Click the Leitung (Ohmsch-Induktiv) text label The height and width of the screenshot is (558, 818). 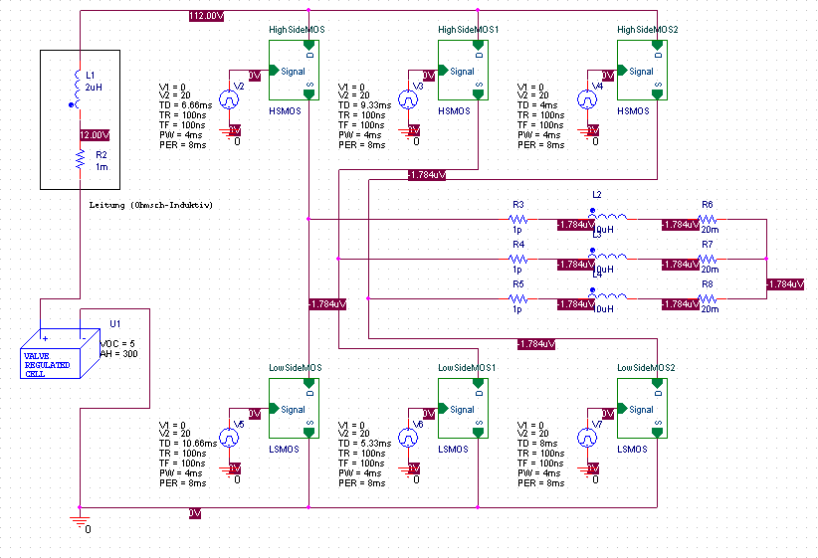(151, 205)
